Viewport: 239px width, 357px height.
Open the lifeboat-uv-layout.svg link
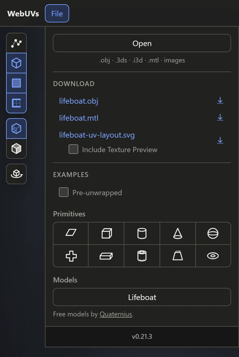[97, 135]
